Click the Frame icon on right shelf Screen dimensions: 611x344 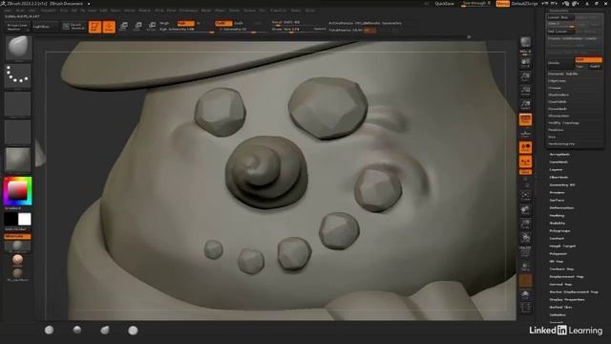pos(525,196)
